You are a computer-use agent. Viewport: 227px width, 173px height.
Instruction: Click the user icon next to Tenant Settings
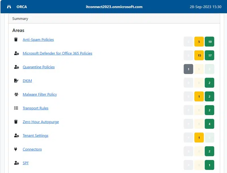click(x=16, y=136)
